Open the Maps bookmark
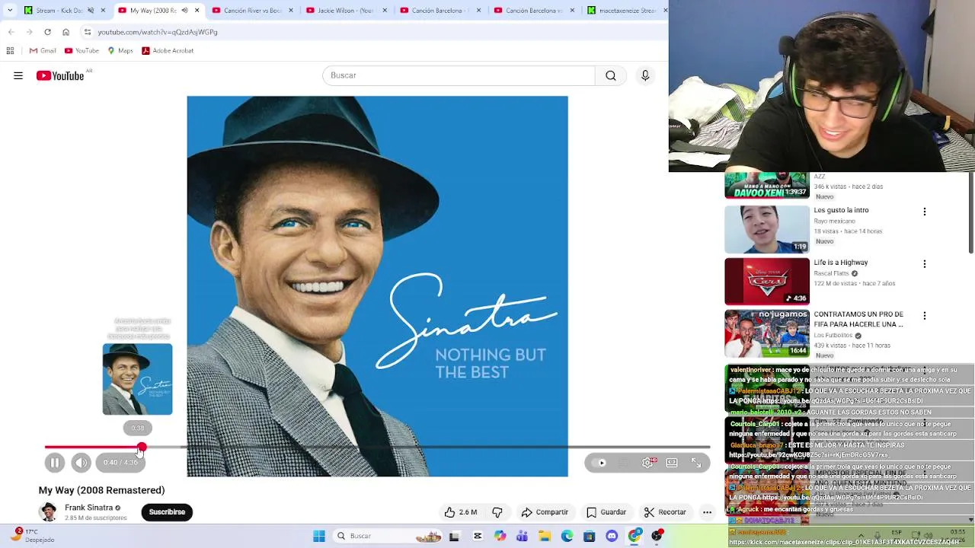Image resolution: width=975 pixels, height=548 pixels. (120, 51)
